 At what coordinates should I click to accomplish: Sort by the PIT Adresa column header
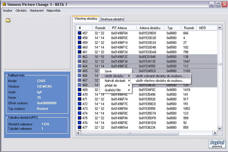pos(123,28)
